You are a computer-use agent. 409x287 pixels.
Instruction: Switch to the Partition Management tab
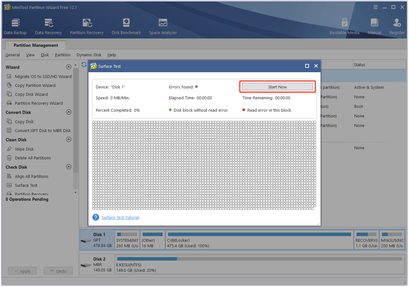[x=35, y=45]
